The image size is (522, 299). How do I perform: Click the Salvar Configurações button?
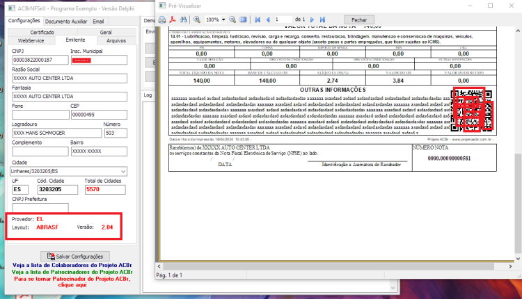pyautogui.click(x=75, y=257)
